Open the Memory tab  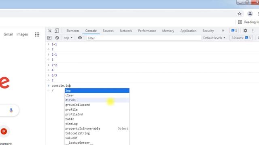168,31
